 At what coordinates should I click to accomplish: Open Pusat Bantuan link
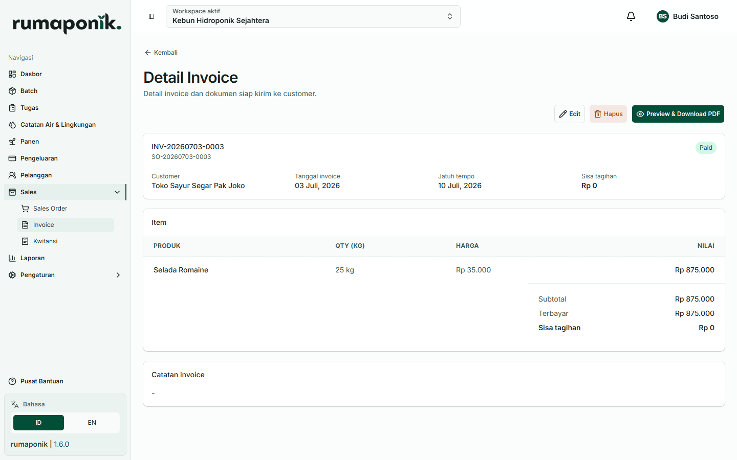tap(42, 381)
